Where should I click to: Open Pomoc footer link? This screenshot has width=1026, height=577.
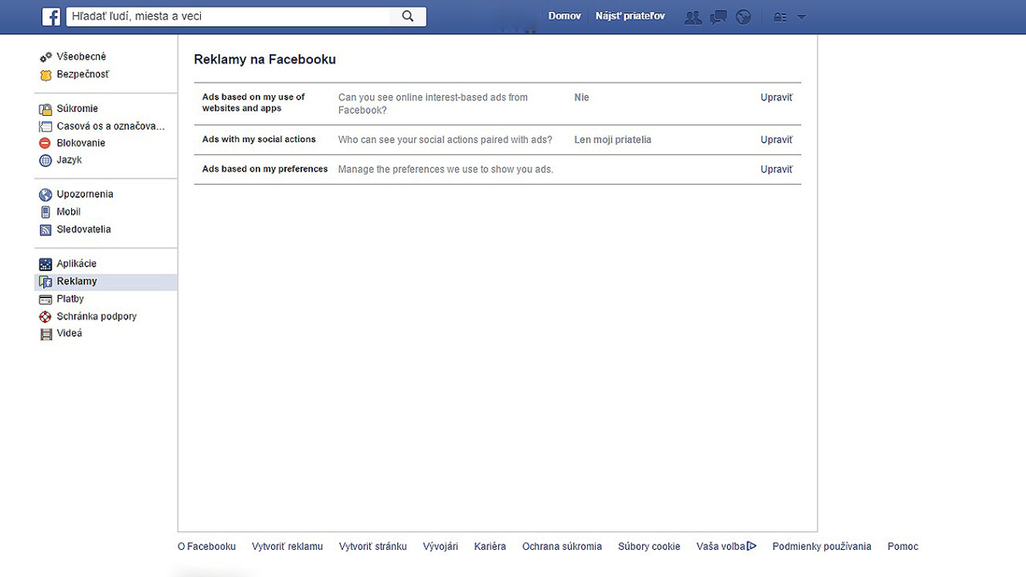coord(903,546)
